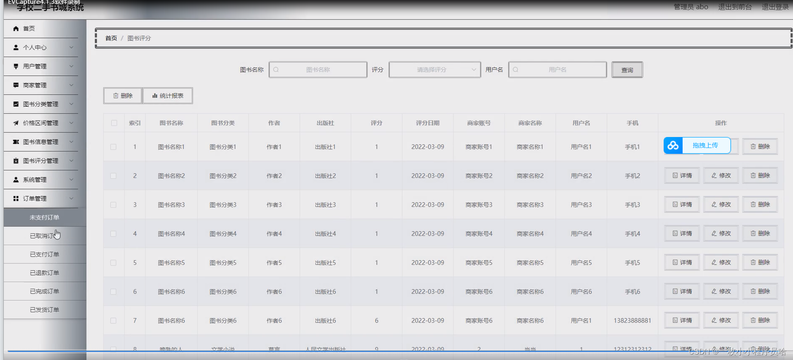Click phone number 13823888881 cell
Image resolution: width=793 pixels, height=360 pixels.
pyautogui.click(x=632, y=321)
